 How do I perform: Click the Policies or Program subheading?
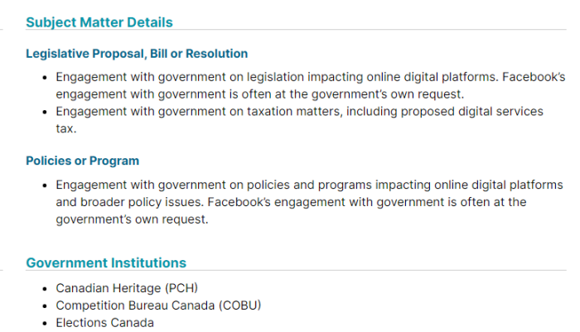click(83, 161)
